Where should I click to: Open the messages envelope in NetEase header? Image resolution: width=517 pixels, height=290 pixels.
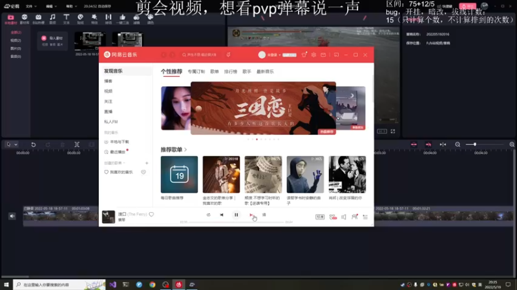tap(323, 55)
